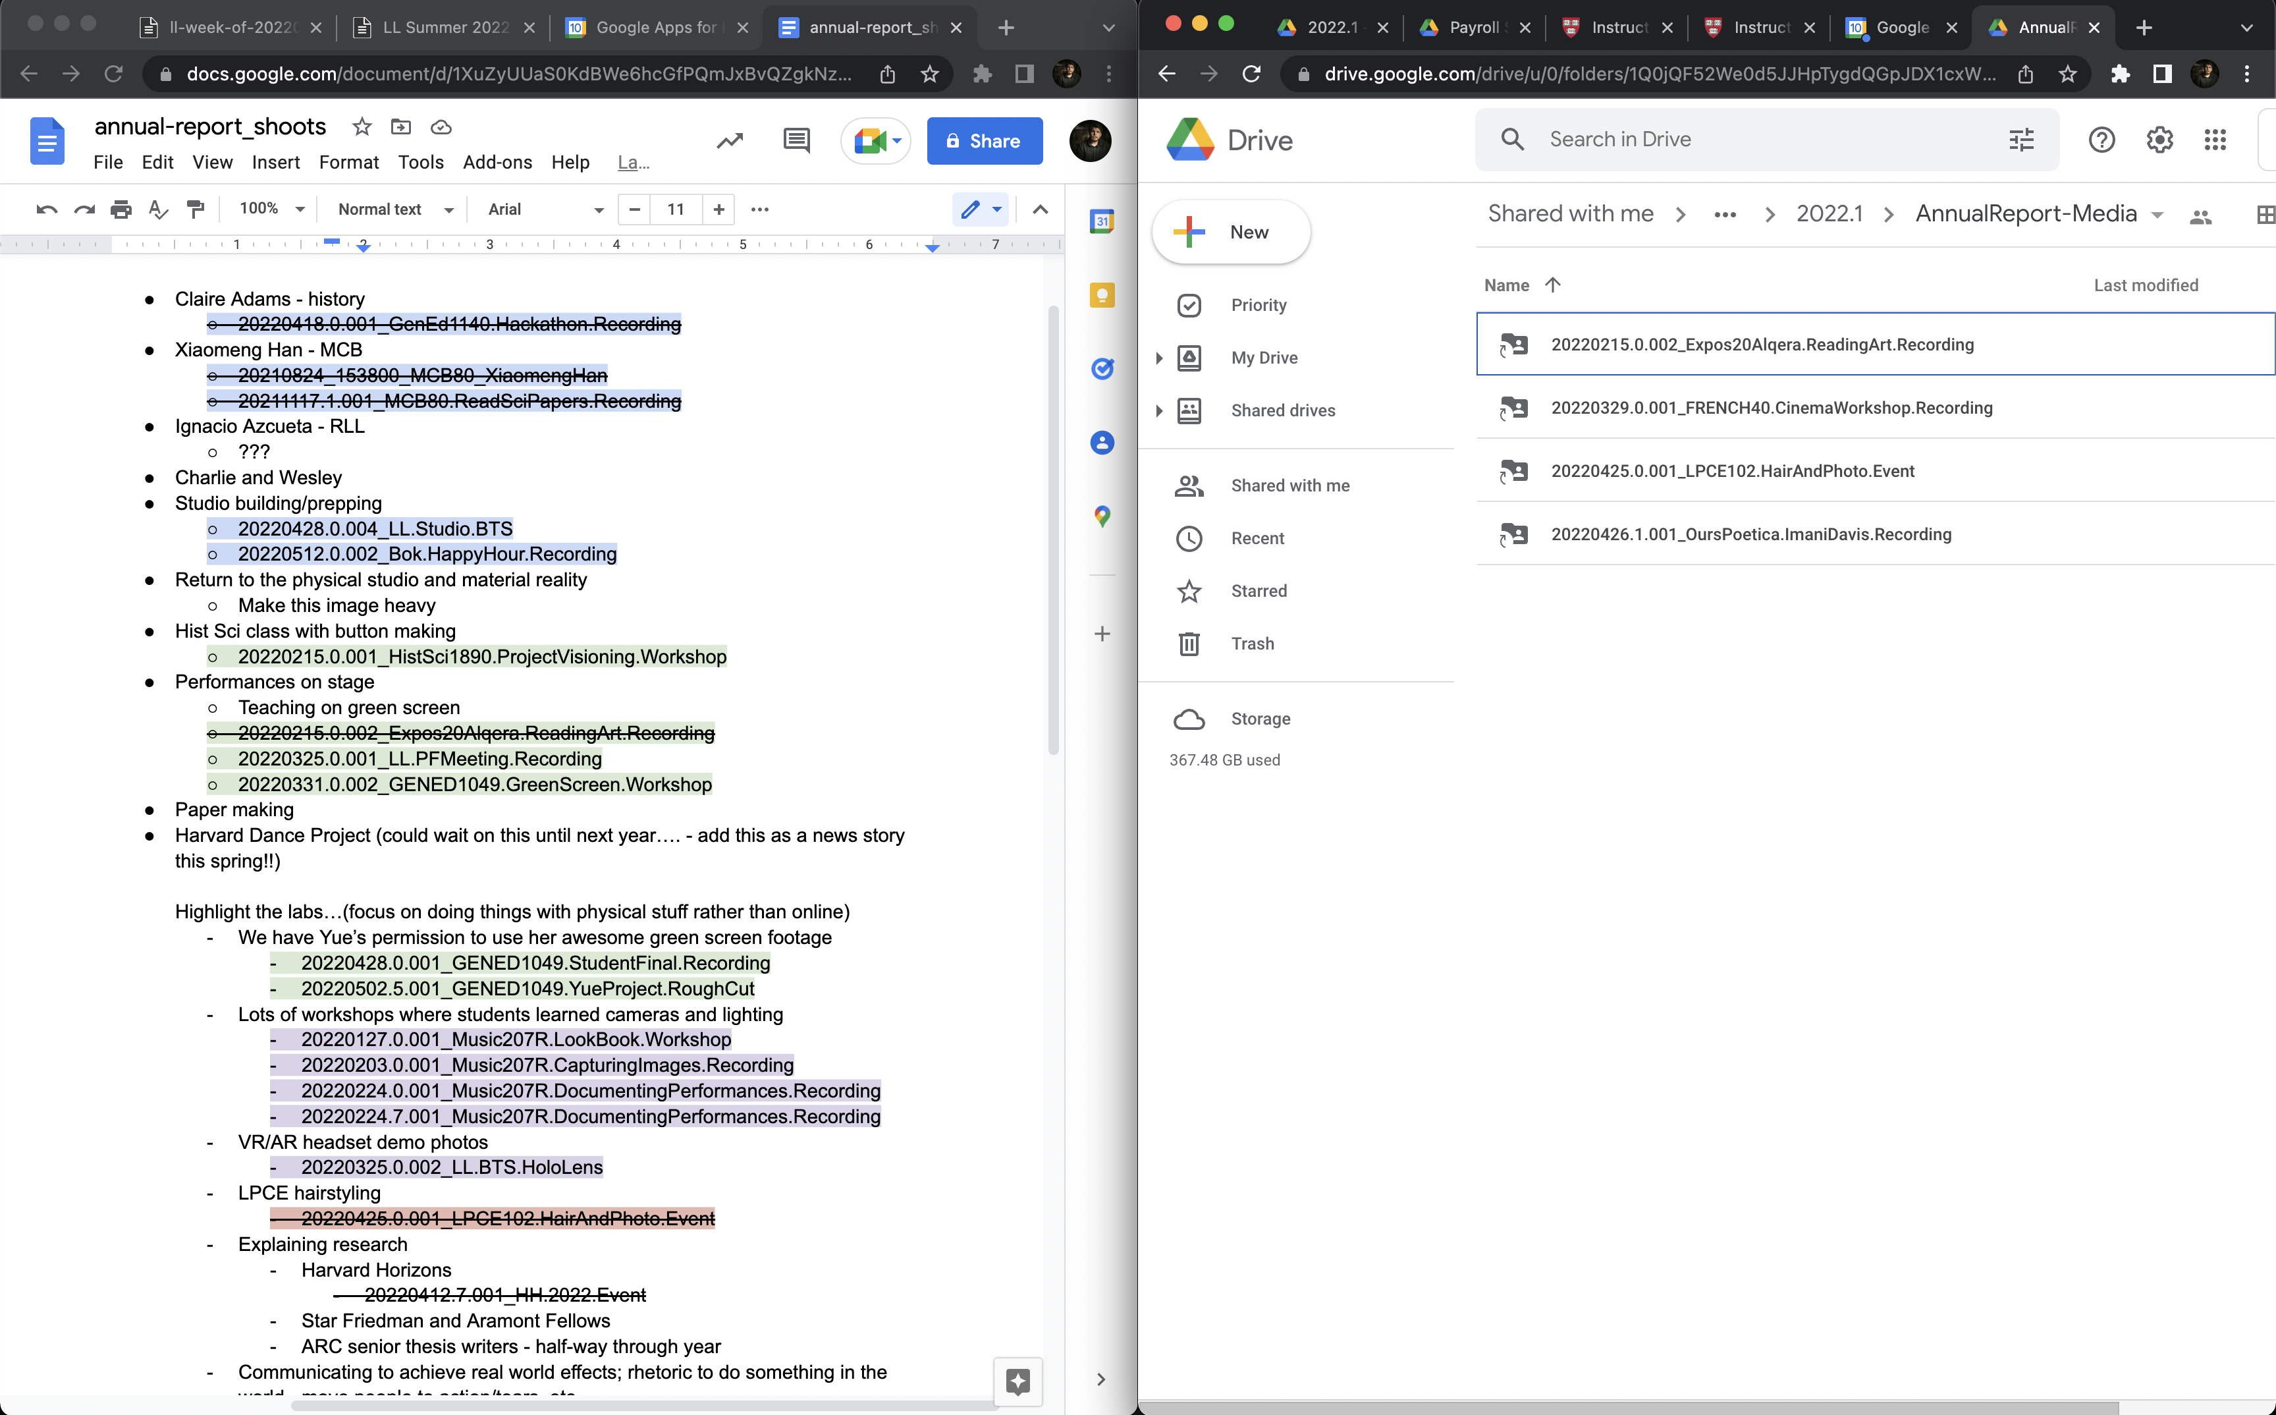The height and width of the screenshot is (1415, 2276).
Task: Switch to LL Summer 2022 tab
Action: pyautogui.click(x=445, y=27)
